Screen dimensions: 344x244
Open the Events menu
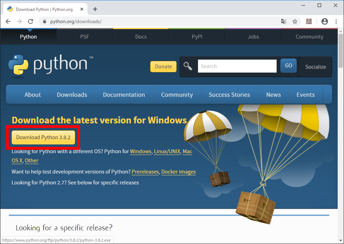pos(306,95)
